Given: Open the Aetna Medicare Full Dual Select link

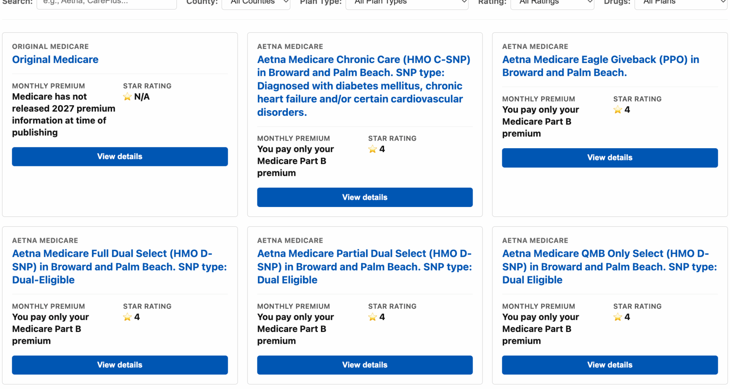Looking at the screenshot, I should coord(119,267).
